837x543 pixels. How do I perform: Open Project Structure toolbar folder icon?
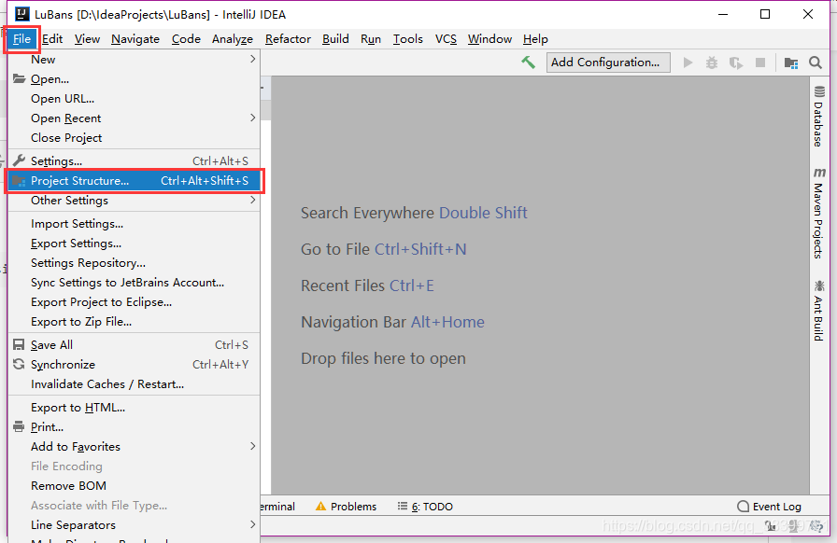click(x=791, y=63)
